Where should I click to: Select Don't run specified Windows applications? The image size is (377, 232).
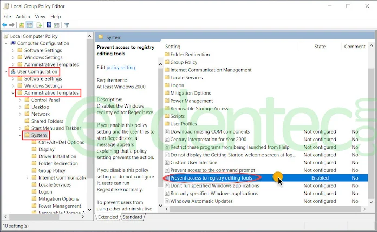[214, 185]
